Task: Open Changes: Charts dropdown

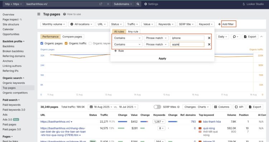Action: click(197, 107)
